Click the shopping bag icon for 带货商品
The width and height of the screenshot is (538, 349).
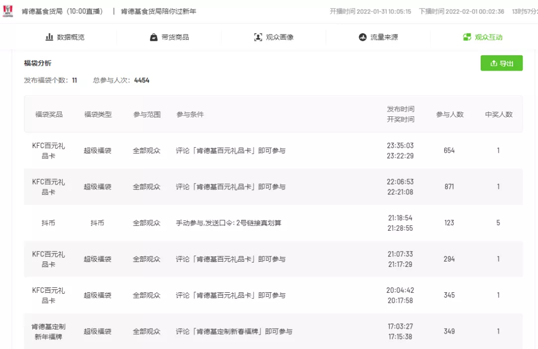tap(154, 37)
